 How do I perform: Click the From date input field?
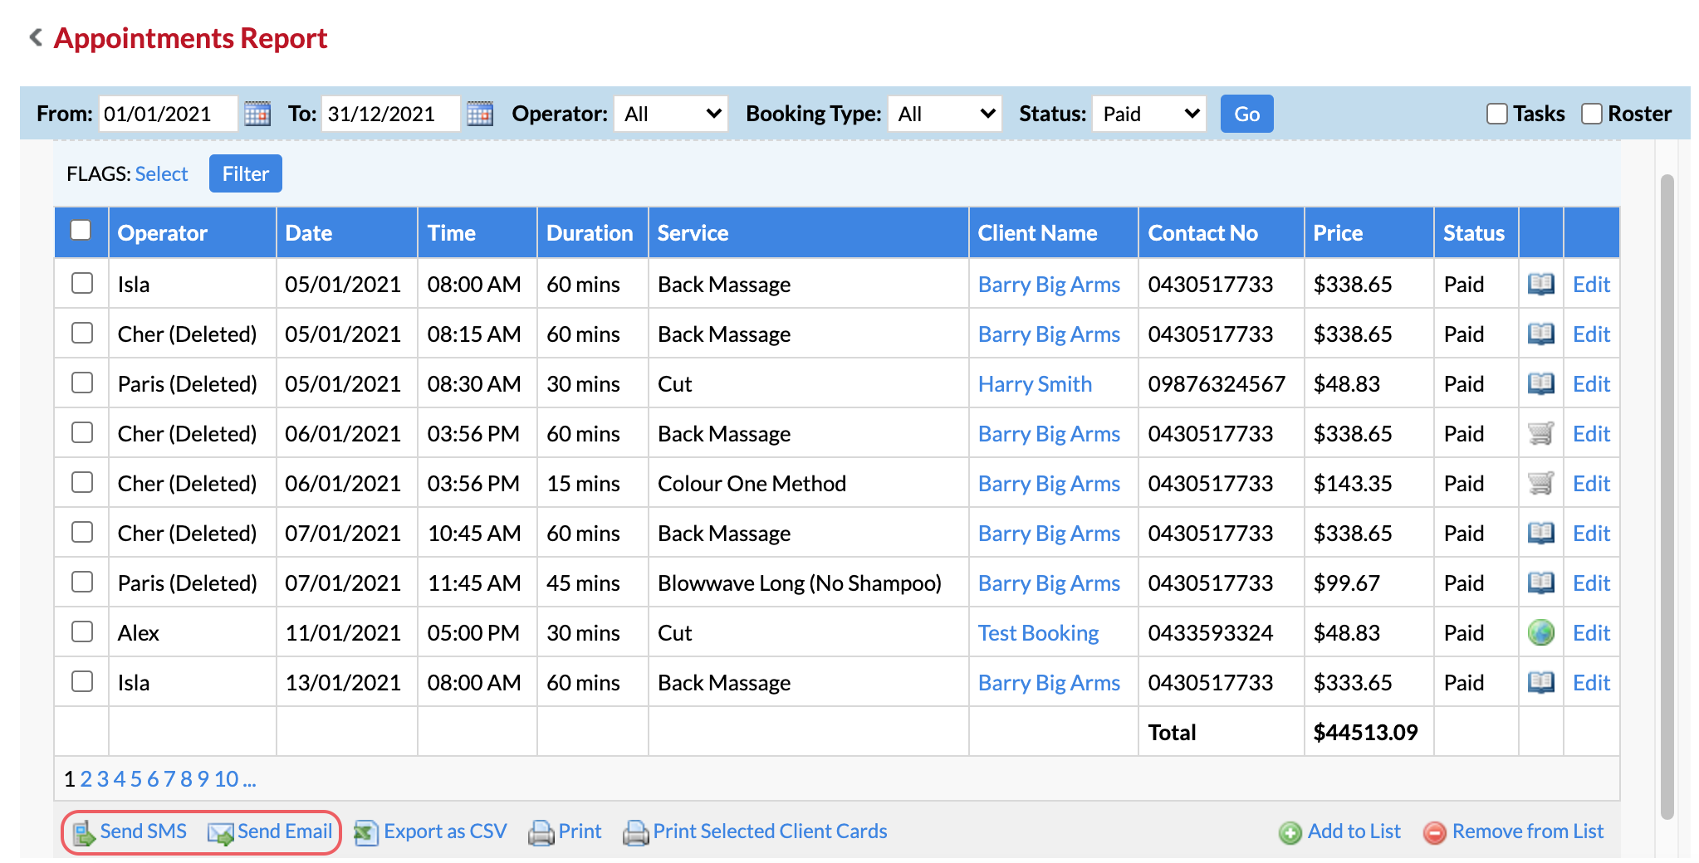click(x=169, y=114)
